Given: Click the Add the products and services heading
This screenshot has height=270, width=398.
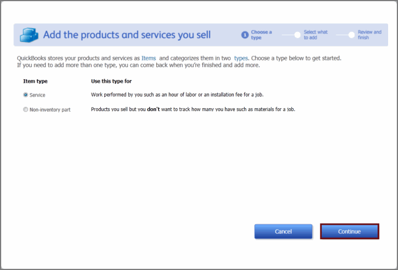Looking at the screenshot, I should tap(127, 35).
